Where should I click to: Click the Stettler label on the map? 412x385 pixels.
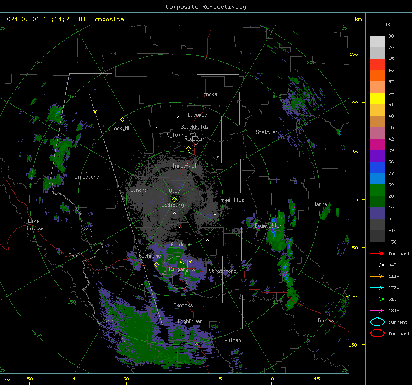pos(267,132)
